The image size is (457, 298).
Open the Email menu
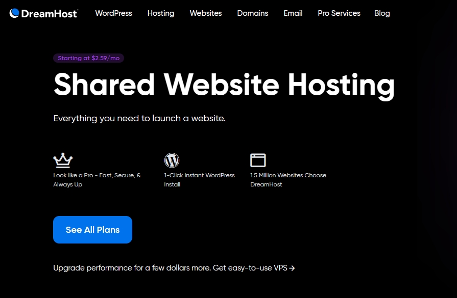point(293,13)
